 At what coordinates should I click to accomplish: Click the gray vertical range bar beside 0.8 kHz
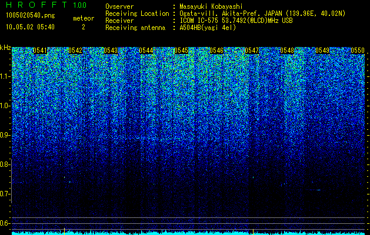point(11,181)
